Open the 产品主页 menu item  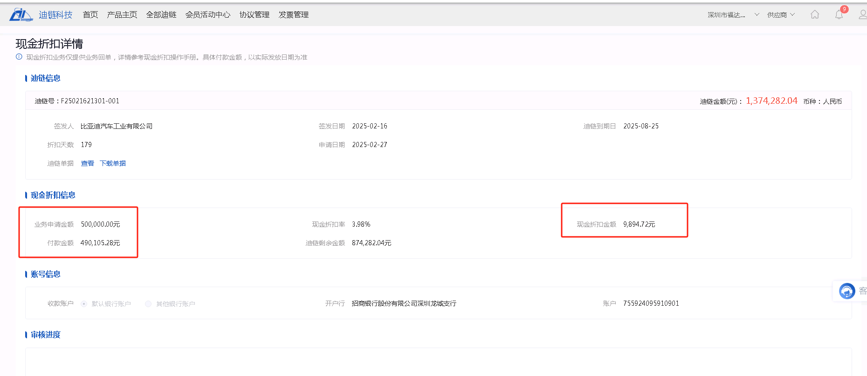122,15
